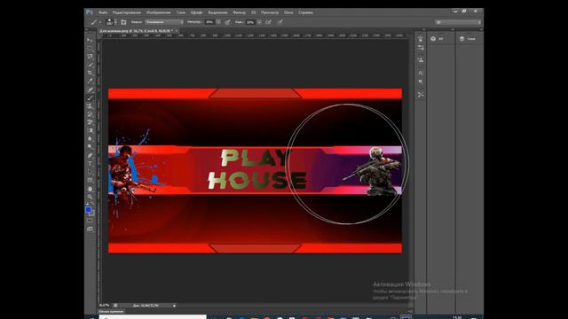Select the Blur tool
The image size is (568, 319).
[x=90, y=139]
